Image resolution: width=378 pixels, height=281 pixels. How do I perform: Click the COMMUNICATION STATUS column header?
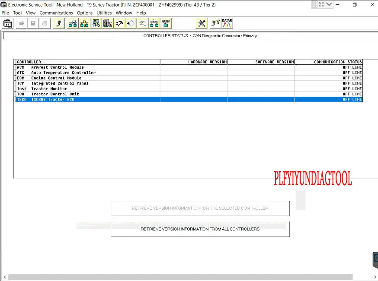click(329, 62)
